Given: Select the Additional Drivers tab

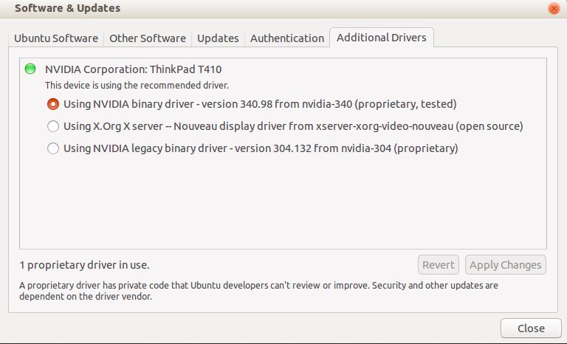Looking at the screenshot, I should click(381, 38).
